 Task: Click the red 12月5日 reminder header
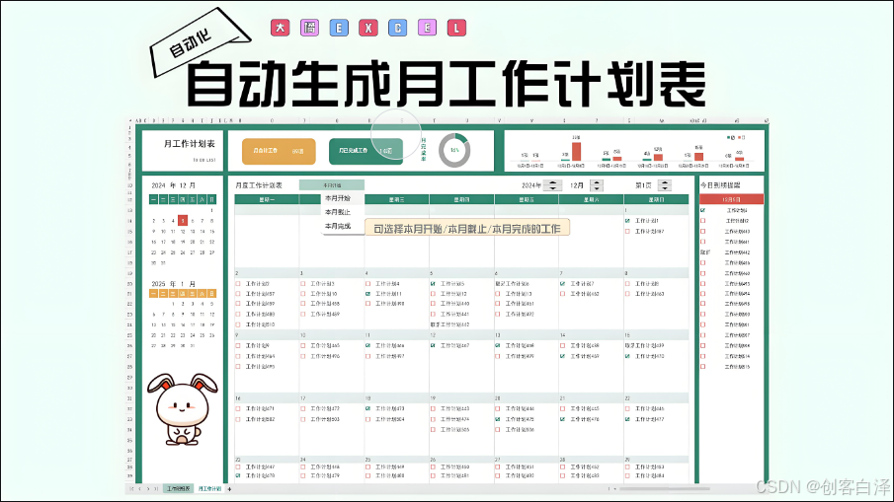732,199
